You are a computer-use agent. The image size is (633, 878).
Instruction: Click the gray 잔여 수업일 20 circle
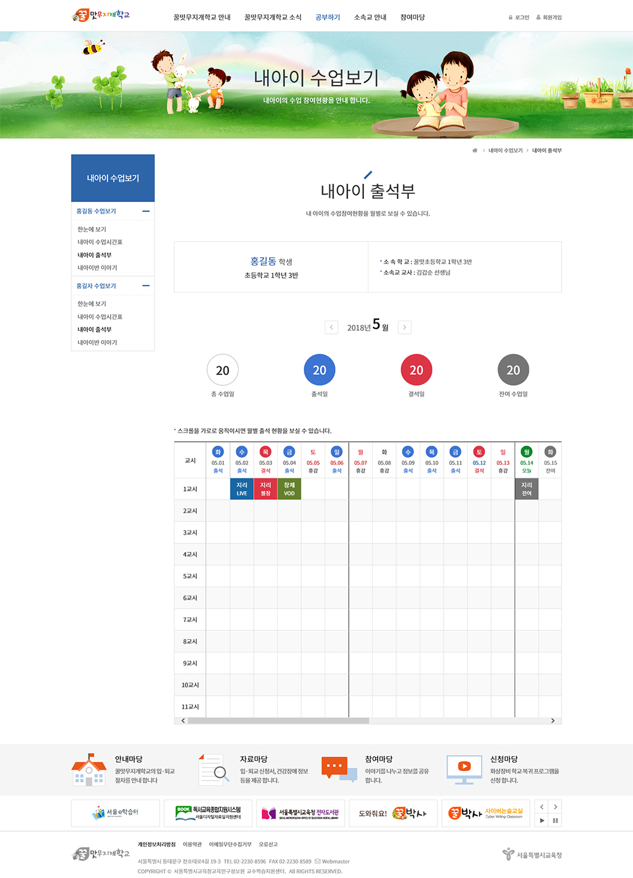tap(513, 370)
